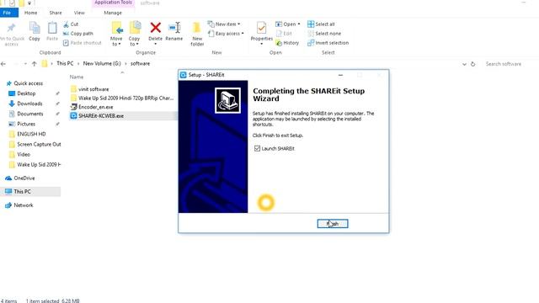Click the Paste clipboard button
Image resolution: width=539 pixels, height=303 pixels.
click(52, 32)
